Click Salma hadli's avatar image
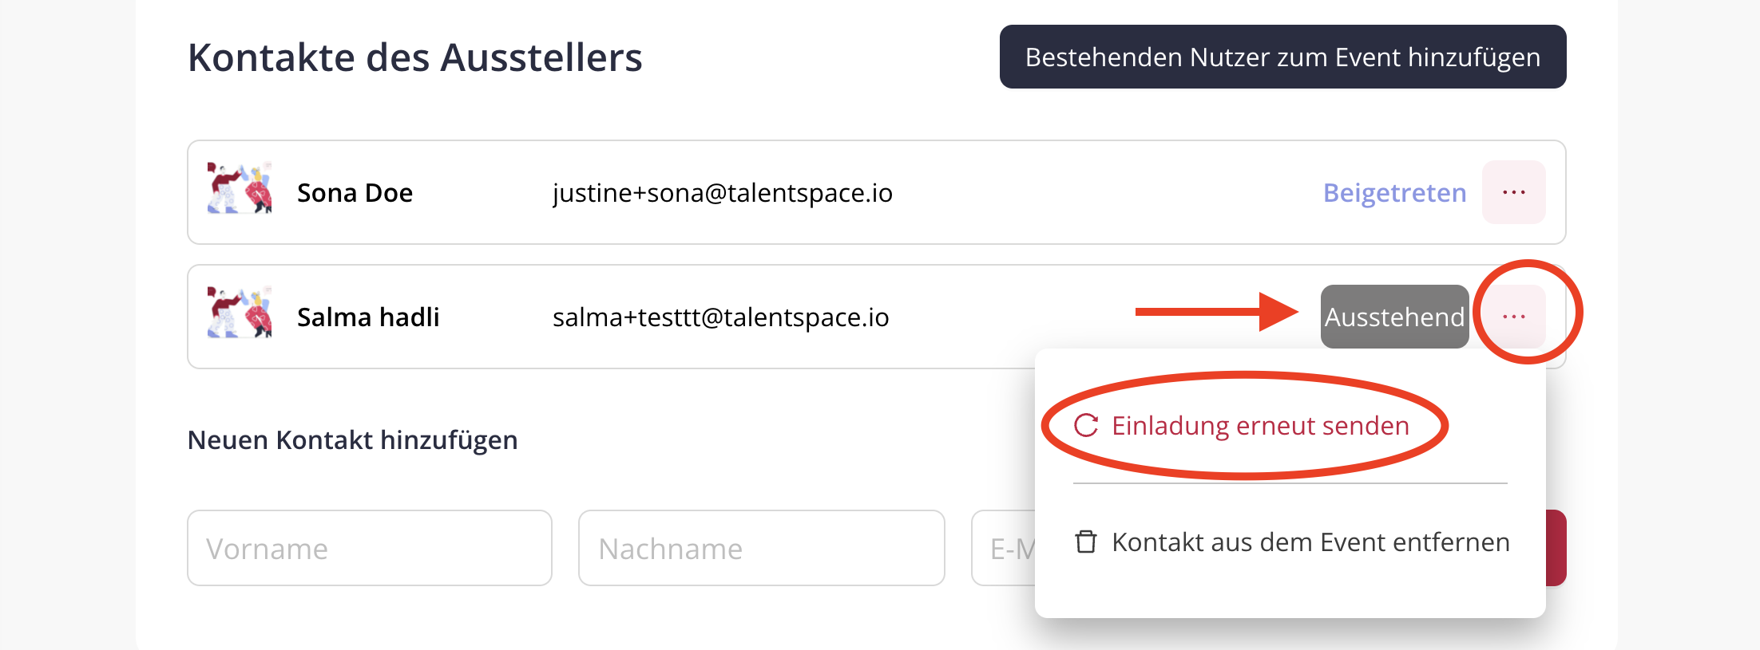Viewport: 1760px width, 650px height. (x=240, y=313)
